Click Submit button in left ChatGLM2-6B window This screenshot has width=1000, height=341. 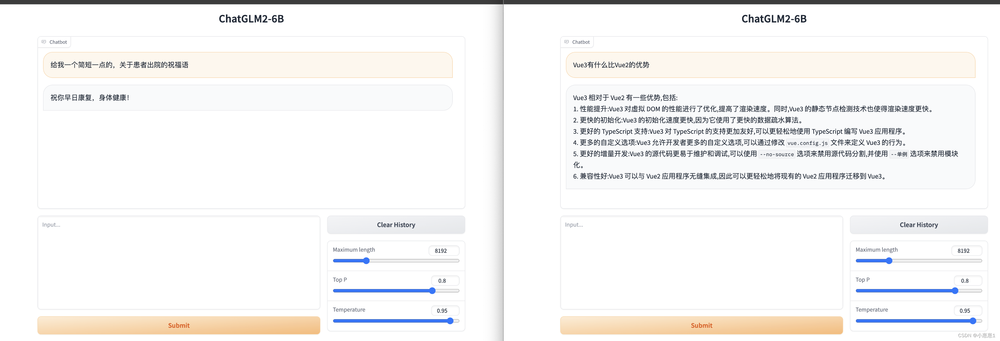179,325
